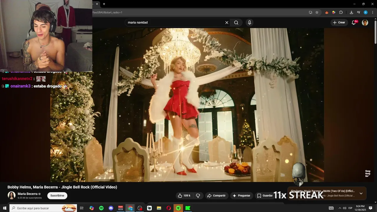
Task: Open the fox-shaped browser extension
Action: point(327,12)
